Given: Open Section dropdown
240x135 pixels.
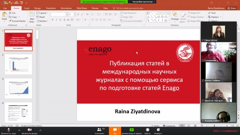Looking at the screenshot, I should 42,21.
